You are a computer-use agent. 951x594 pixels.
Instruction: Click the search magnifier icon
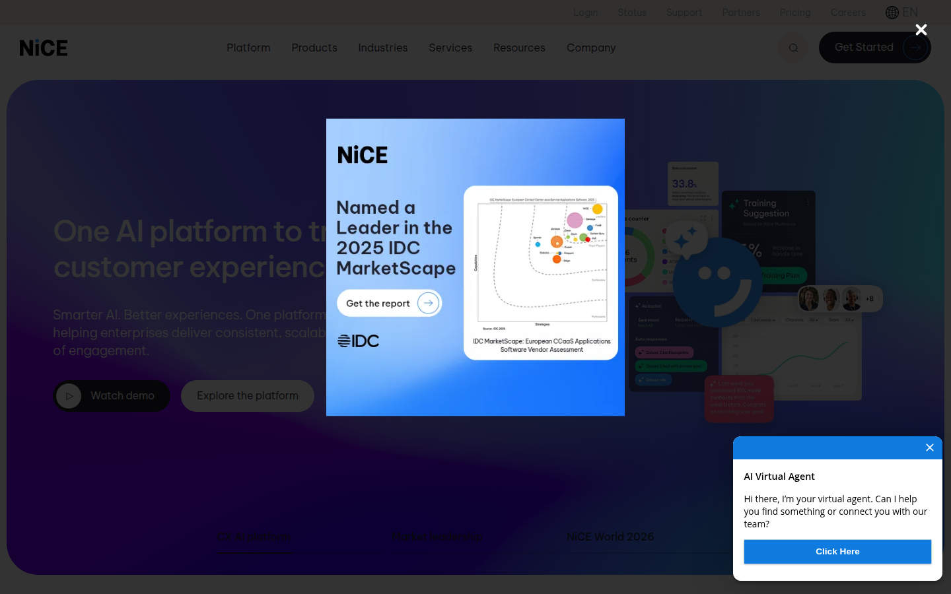pos(793,48)
